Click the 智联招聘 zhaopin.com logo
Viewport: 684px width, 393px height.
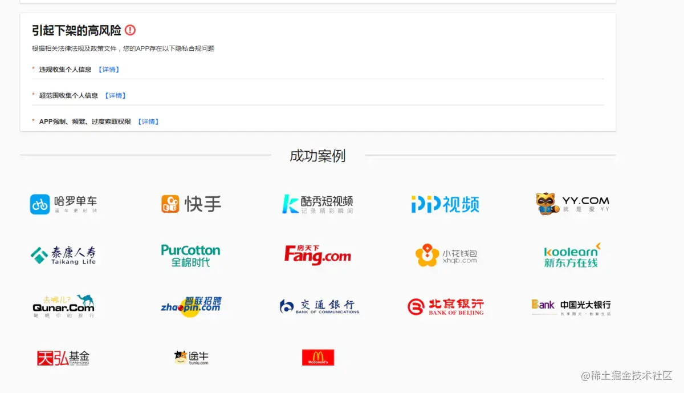(x=191, y=306)
